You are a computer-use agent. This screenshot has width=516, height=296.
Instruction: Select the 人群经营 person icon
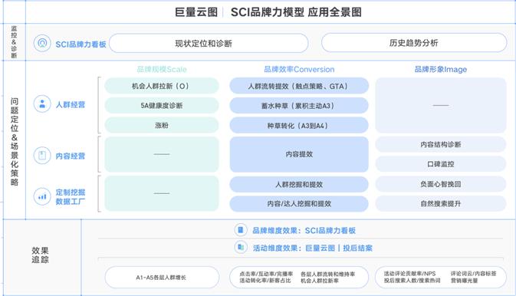[42, 104]
